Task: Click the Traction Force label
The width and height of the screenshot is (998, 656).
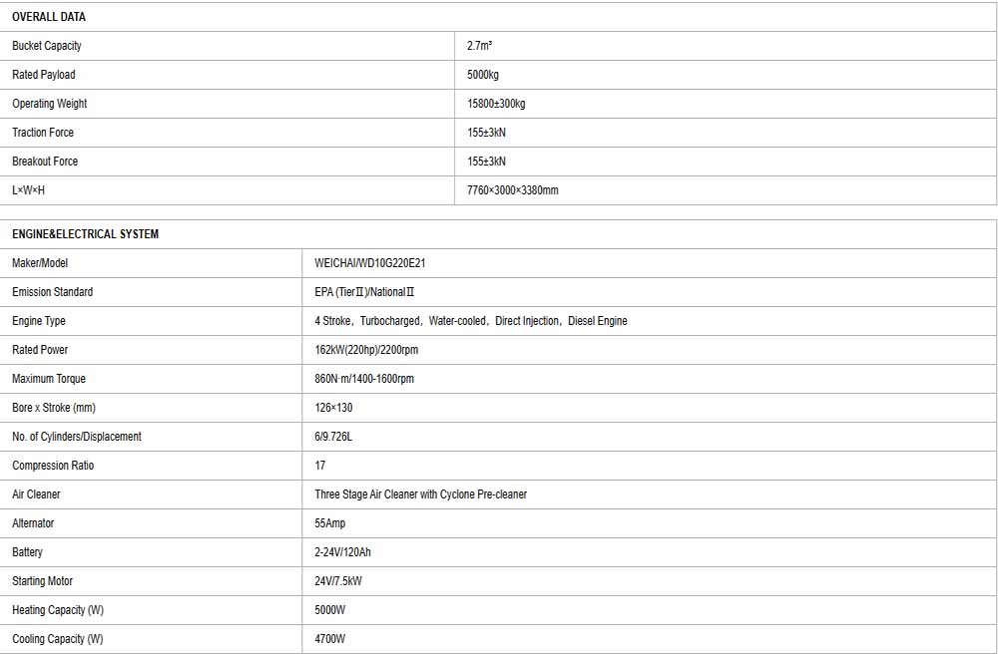Action: 43,133
